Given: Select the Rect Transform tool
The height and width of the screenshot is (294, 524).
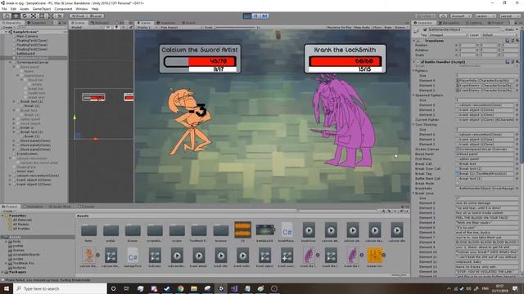Looking at the screenshot, I should coord(42,16).
